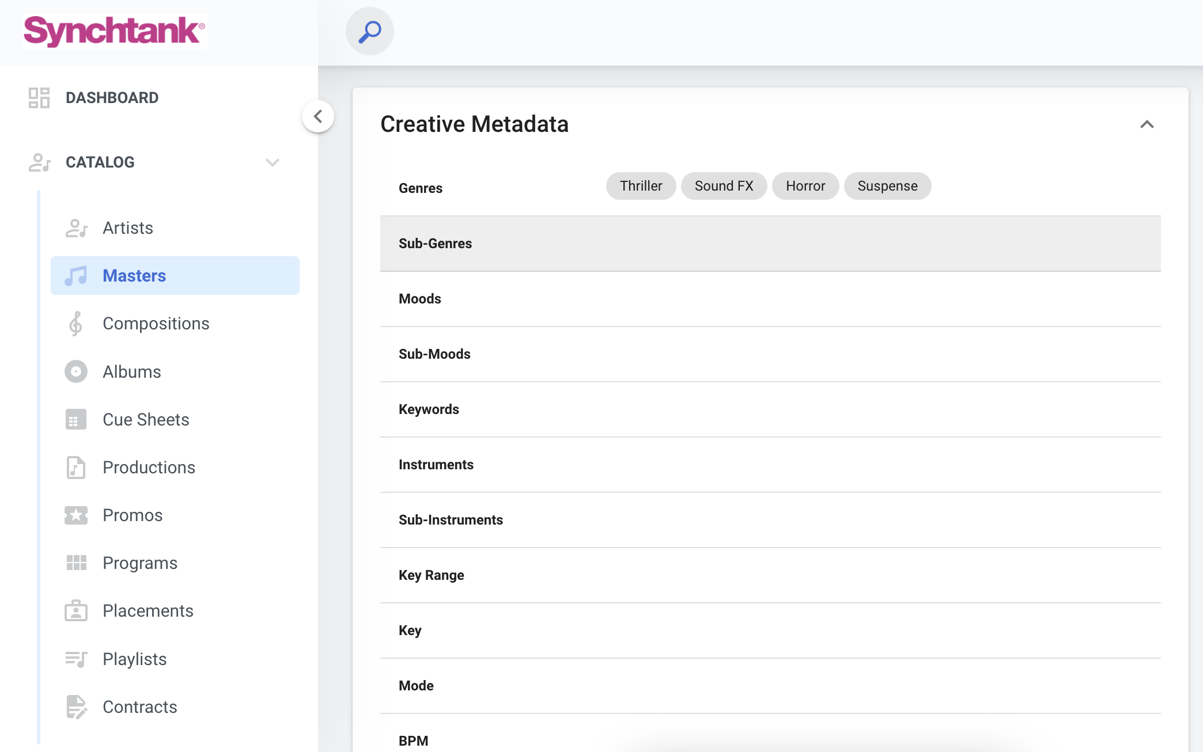Select the Sound FX genre chip
This screenshot has width=1203, height=752.
tap(724, 186)
